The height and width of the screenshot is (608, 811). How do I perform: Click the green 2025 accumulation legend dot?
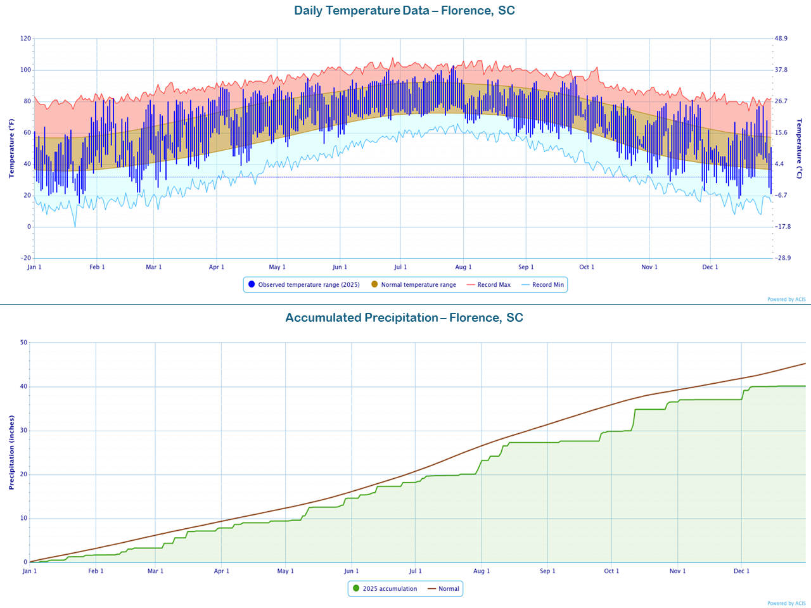pos(356,588)
